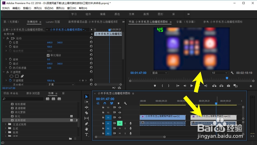Image resolution: width=257 pixels, height=145 pixels.
Task: Click Mark In bracket button
Action: pyautogui.click(x=162, y=86)
